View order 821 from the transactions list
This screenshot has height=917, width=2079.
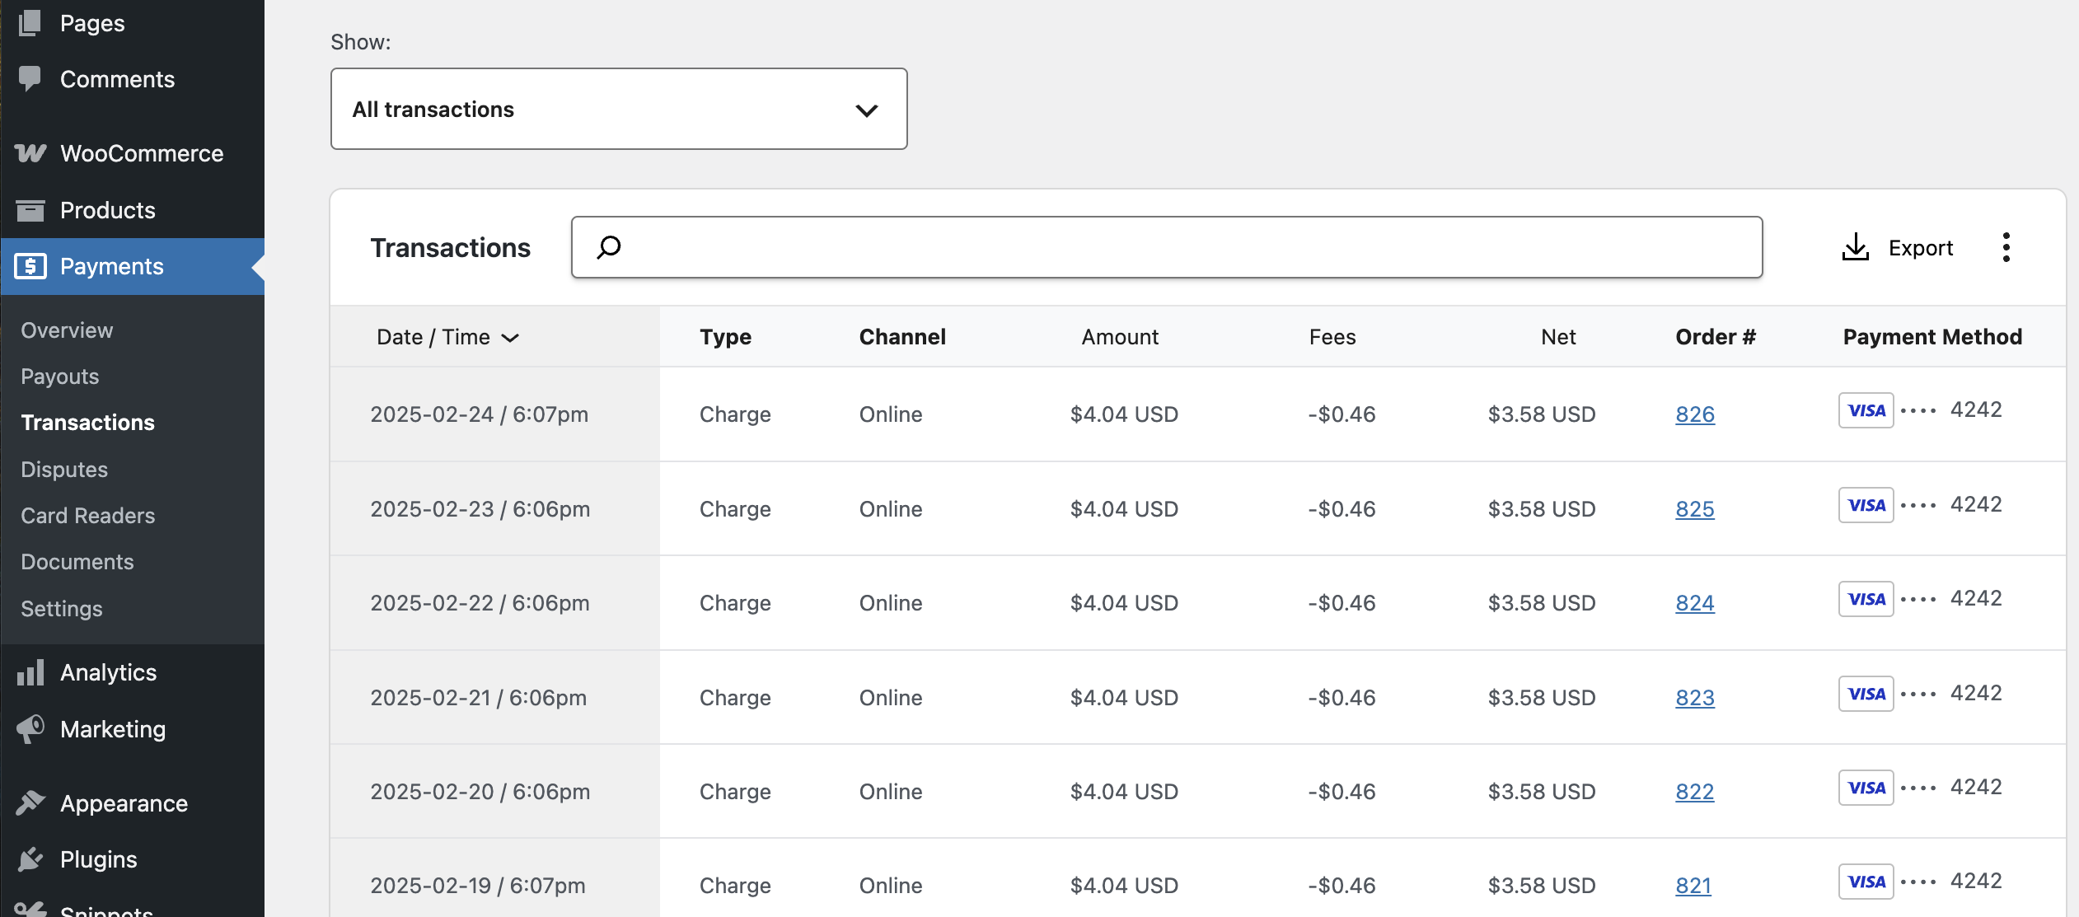[1692, 885]
